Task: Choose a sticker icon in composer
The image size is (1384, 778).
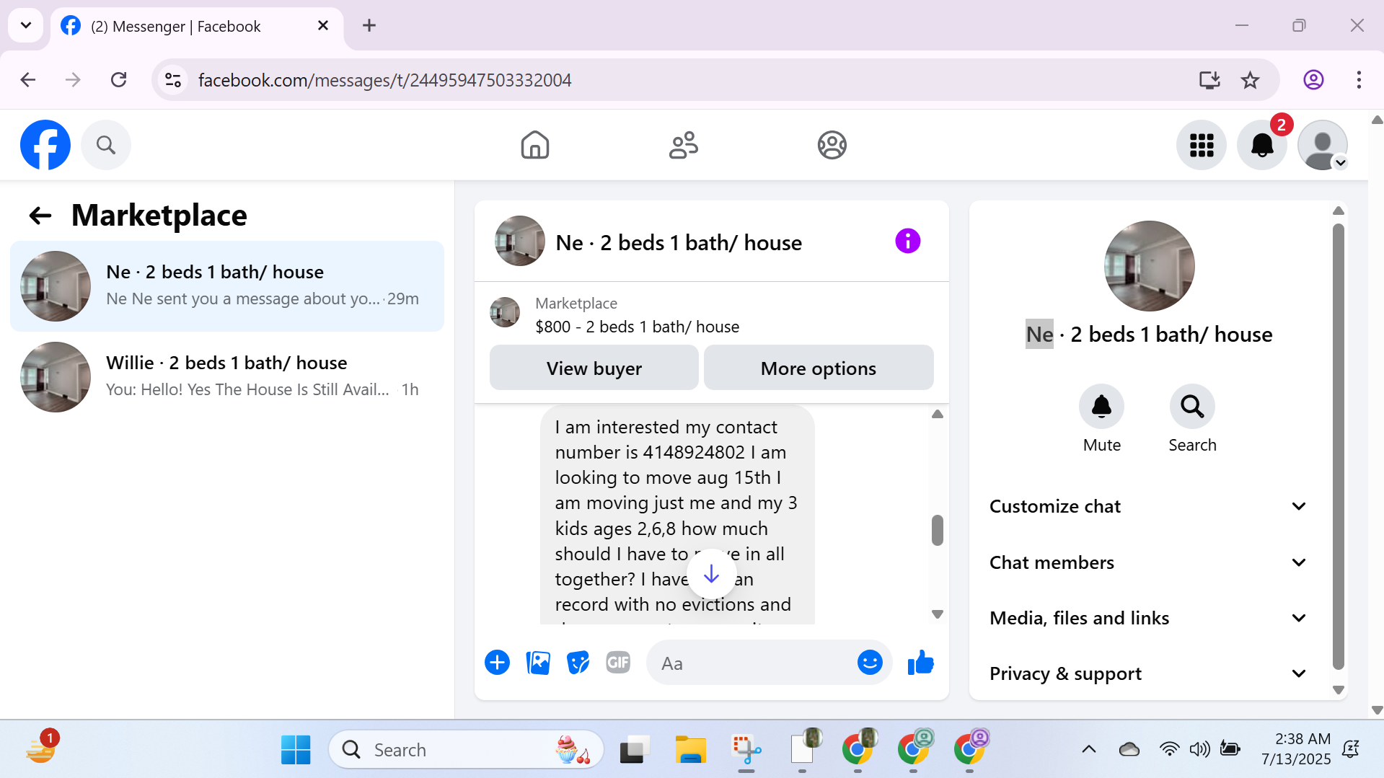Action: (x=578, y=663)
